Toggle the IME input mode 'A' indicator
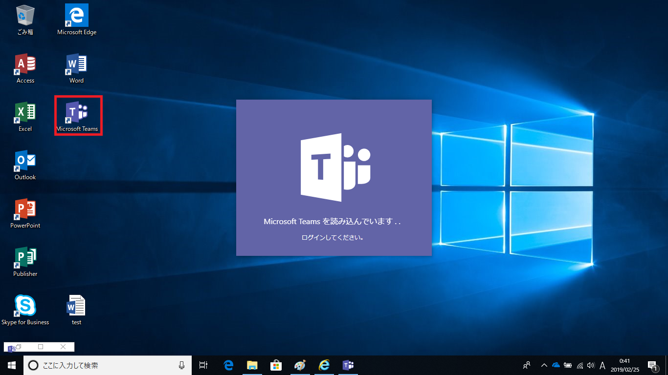This screenshot has height=375, width=668. [602, 365]
